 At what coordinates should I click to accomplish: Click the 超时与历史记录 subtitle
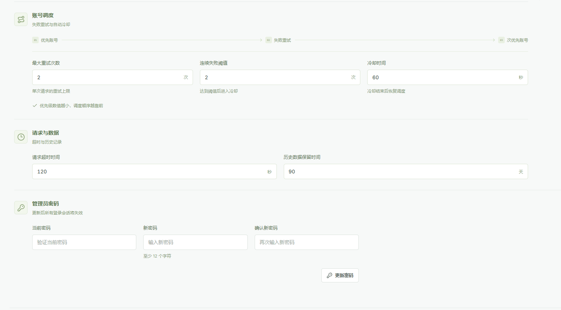[x=47, y=142]
